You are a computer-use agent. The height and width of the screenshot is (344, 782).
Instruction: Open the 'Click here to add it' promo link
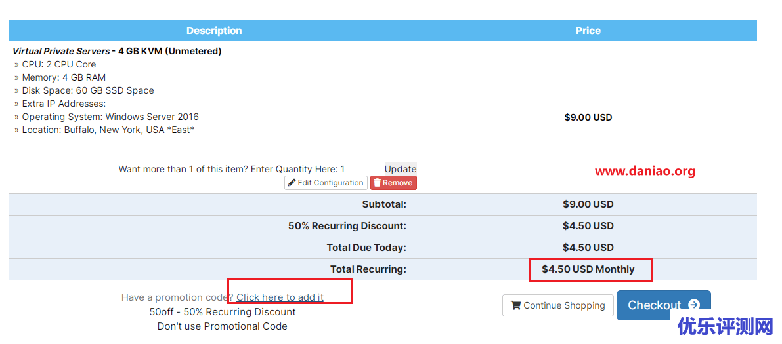280,297
